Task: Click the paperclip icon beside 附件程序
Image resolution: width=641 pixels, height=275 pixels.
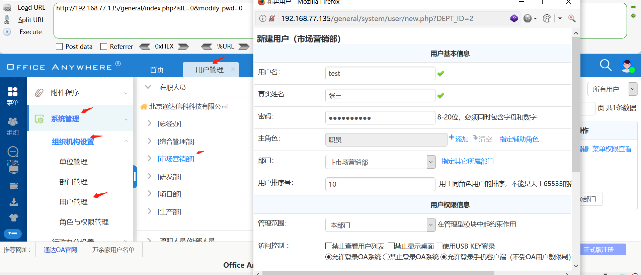Action: coord(39,93)
